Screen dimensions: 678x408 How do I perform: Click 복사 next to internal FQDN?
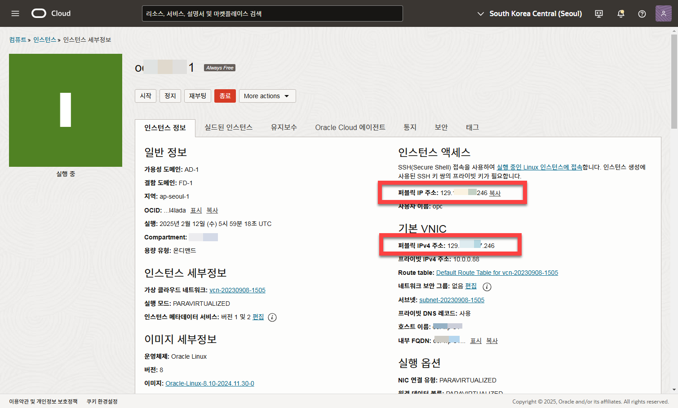pos(492,341)
